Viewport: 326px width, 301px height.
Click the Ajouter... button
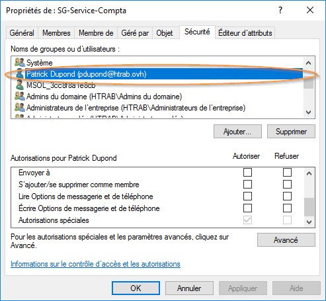click(x=237, y=132)
